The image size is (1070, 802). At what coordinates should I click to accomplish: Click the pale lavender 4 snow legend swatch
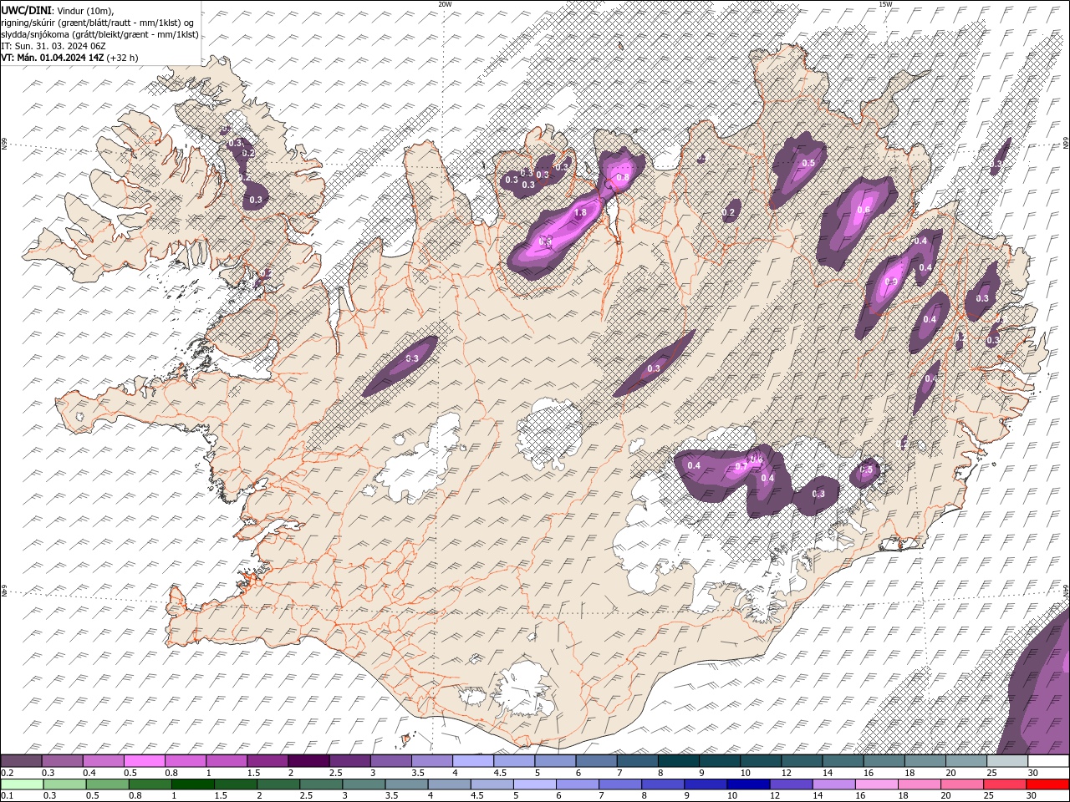[472, 761]
